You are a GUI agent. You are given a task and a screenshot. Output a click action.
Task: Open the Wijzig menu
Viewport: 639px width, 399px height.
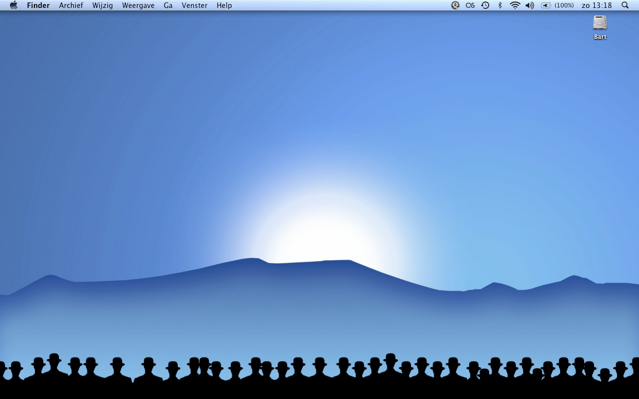[102, 5]
